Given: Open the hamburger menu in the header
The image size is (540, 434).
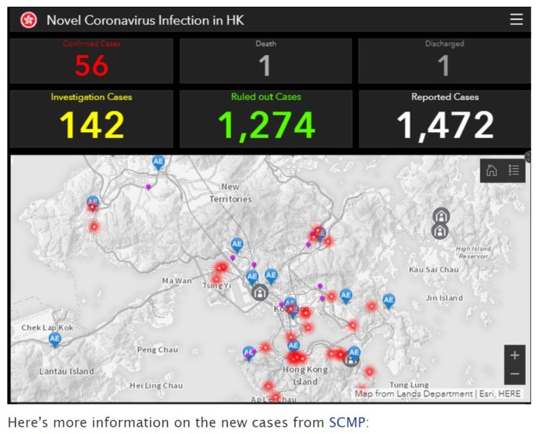Looking at the screenshot, I should [x=516, y=20].
